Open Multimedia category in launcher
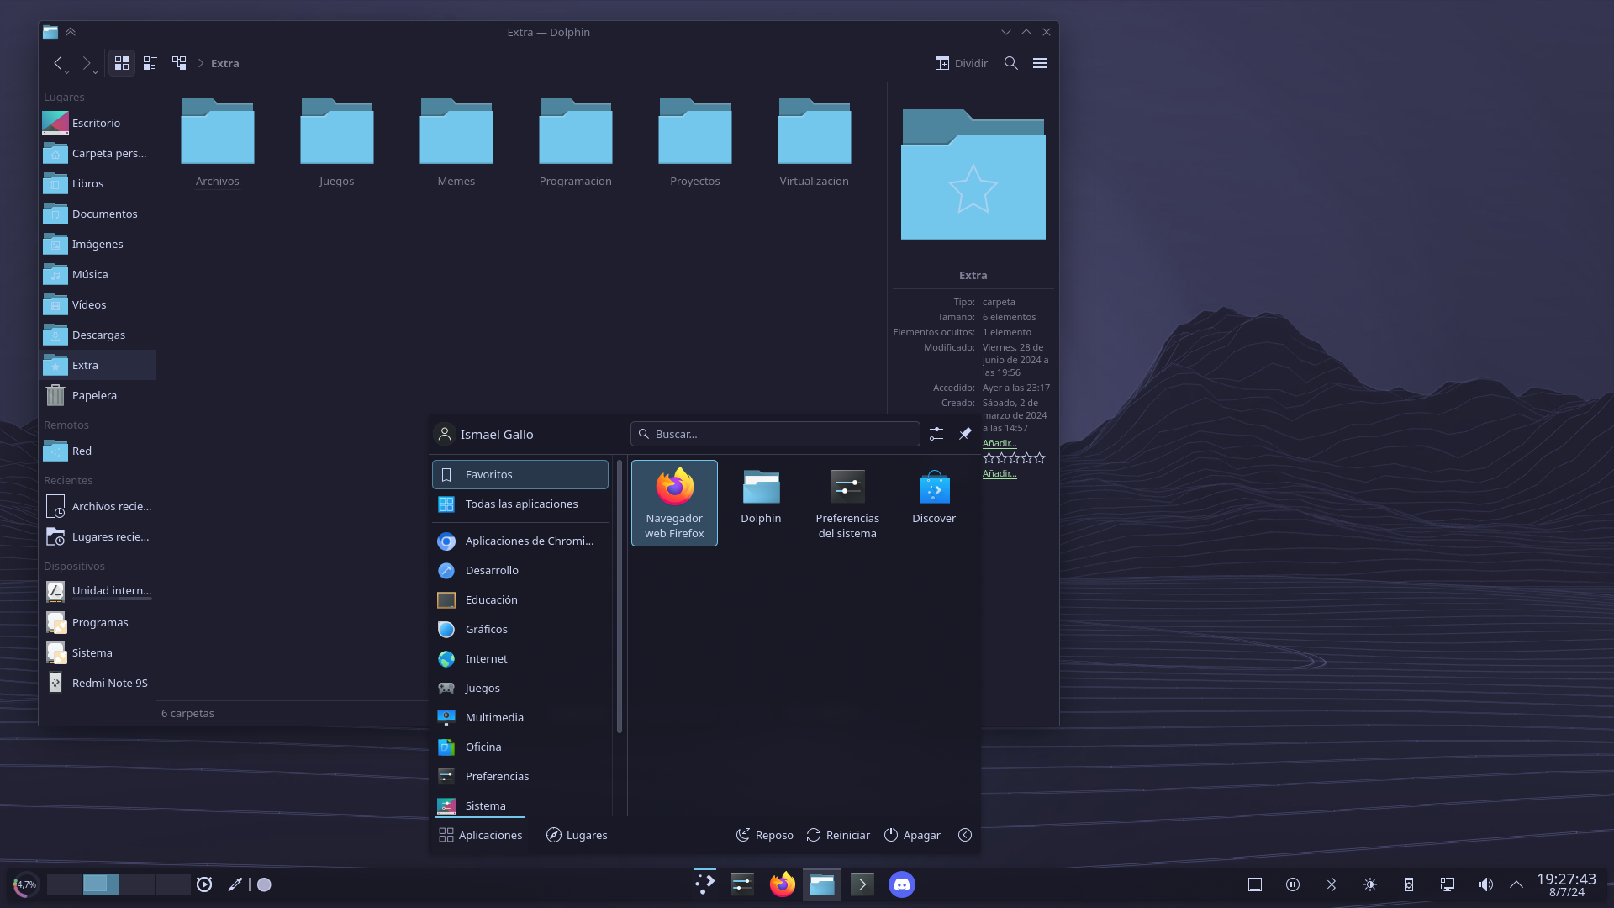Screen dimensions: 1614x908 (520, 717)
